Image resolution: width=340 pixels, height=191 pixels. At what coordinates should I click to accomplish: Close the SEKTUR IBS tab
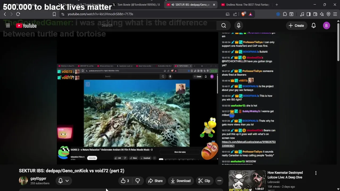coord(214,5)
